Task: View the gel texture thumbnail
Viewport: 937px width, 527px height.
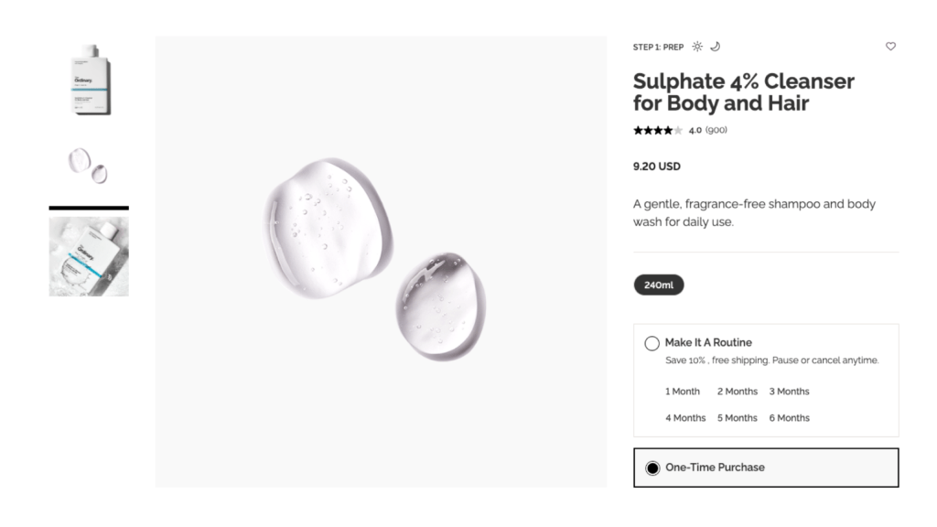Action: [x=89, y=164]
